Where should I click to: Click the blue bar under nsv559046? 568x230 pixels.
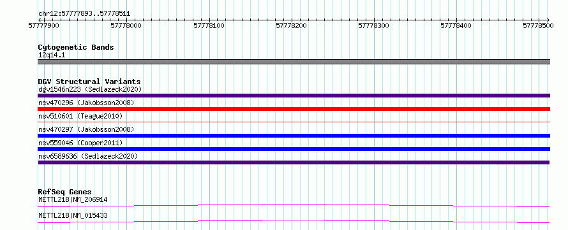click(x=294, y=149)
